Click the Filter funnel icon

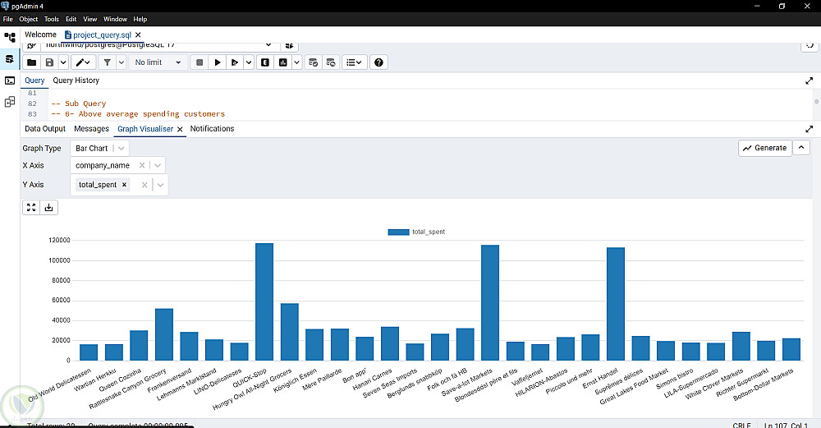[x=108, y=62]
